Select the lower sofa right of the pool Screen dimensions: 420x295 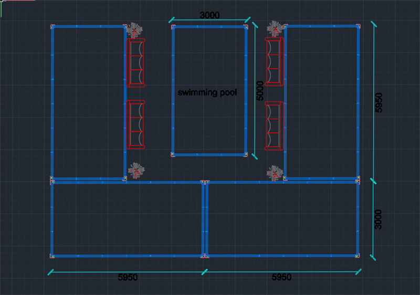pos(274,126)
